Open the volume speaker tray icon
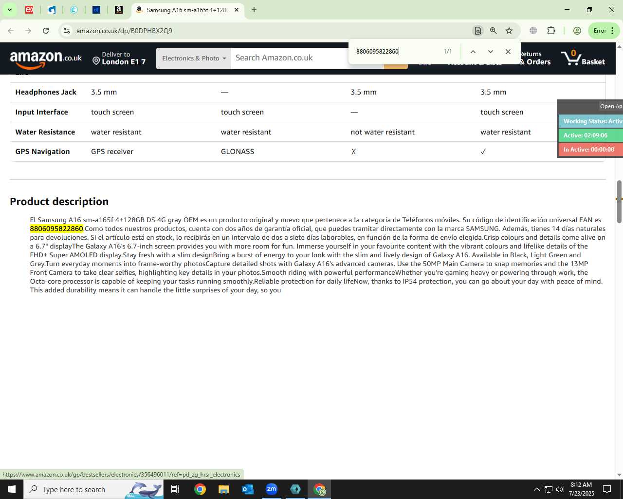This screenshot has width=623, height=499. pyautogui.click(x=560, y=489)
